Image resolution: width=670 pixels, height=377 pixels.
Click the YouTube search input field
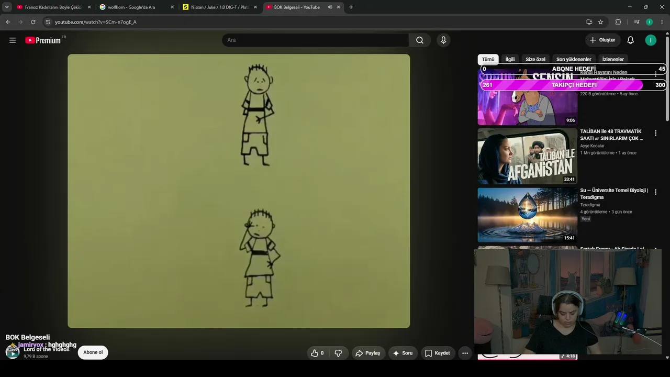(315, 40)
